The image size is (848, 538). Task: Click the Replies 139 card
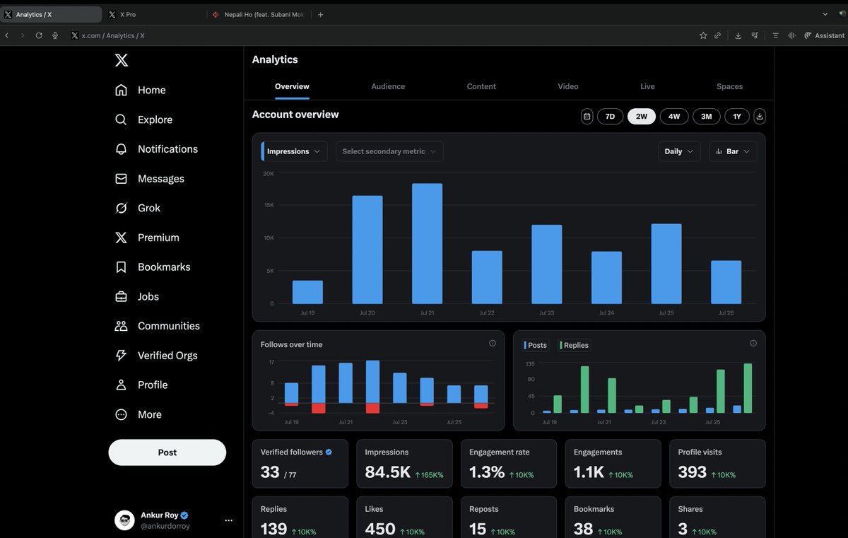click(300, 517)
